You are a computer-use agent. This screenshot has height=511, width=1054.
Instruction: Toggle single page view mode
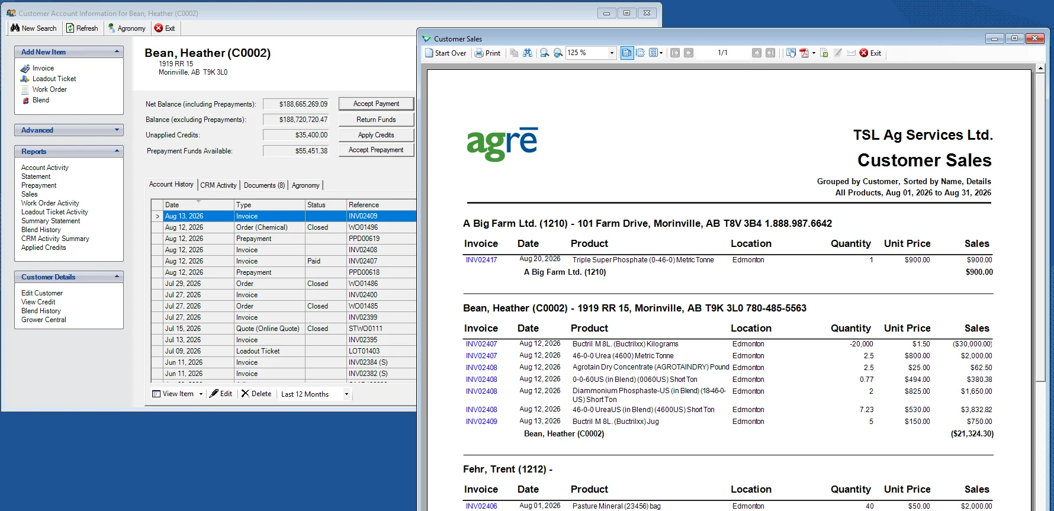(627, 53)
